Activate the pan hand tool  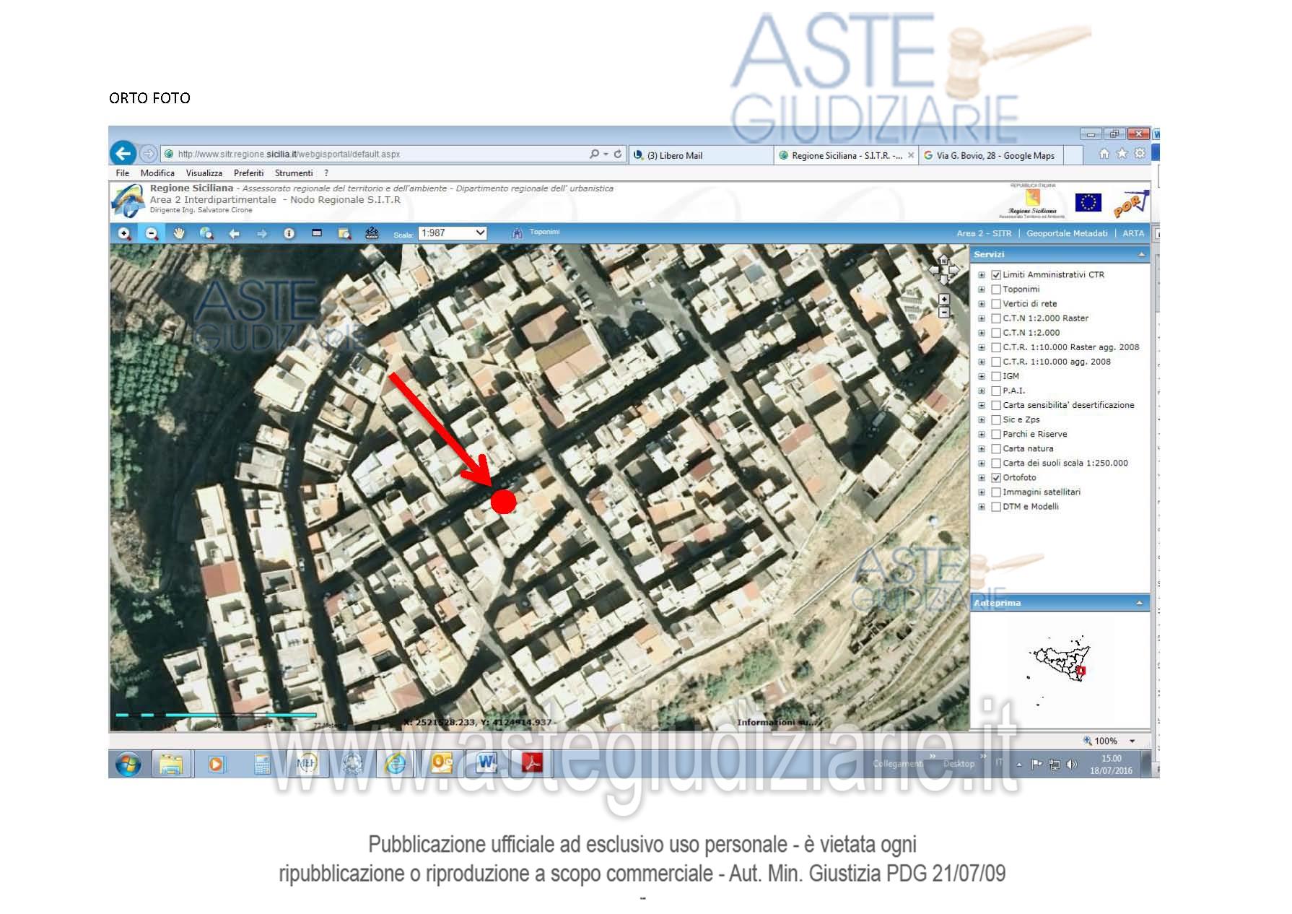pyautogui.click(x=179, y=233)
